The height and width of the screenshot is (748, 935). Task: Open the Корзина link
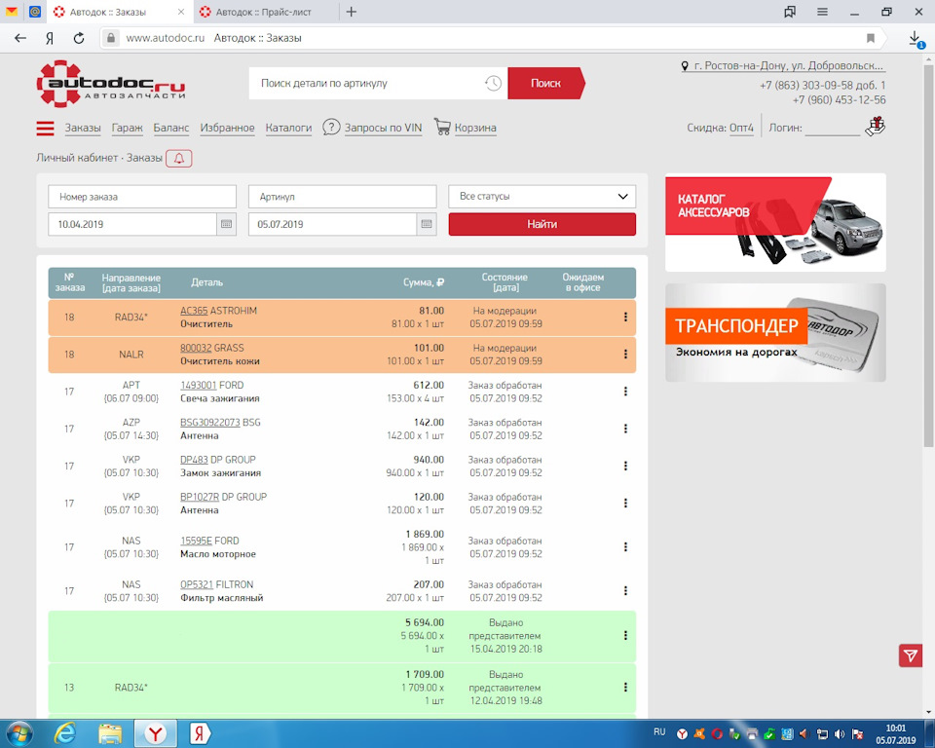(475, 128)
